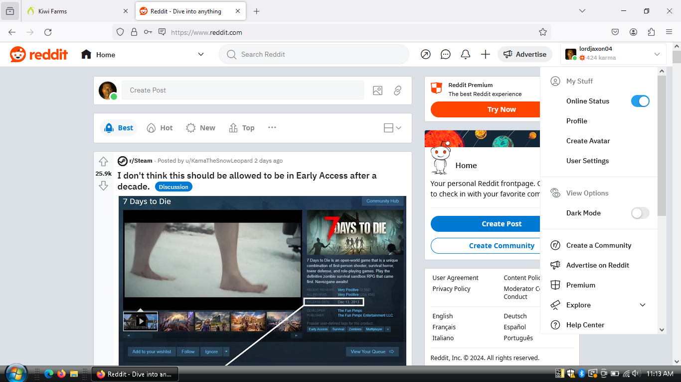Open the dropdown arrow beside Ignore
This screenshot has width=681, height=382.
coord(226,352)
